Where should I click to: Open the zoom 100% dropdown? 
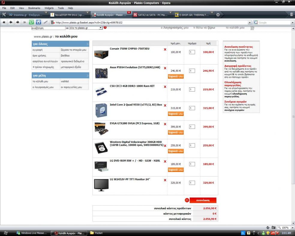point(292,228)
